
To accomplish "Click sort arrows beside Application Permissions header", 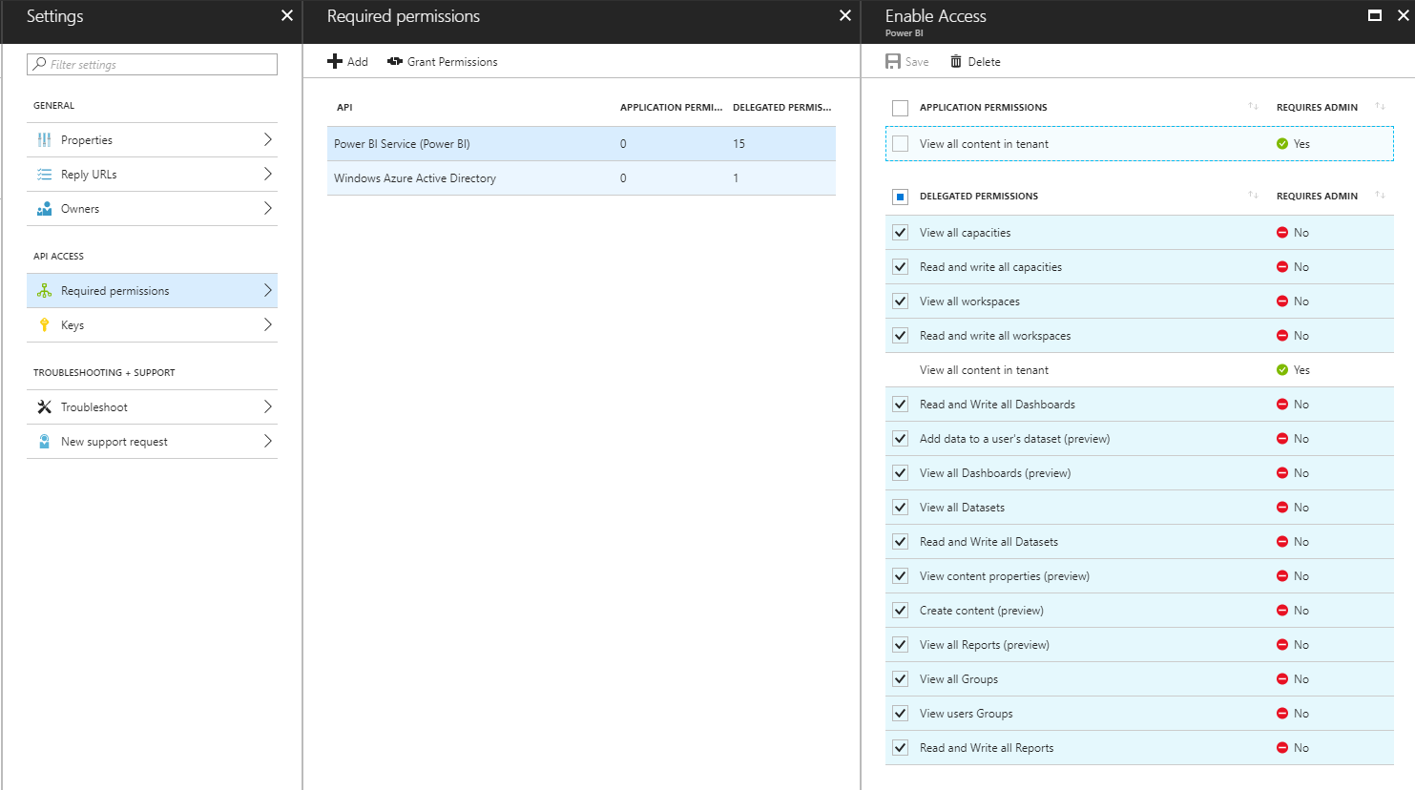I will click(x=1253, y=106).
